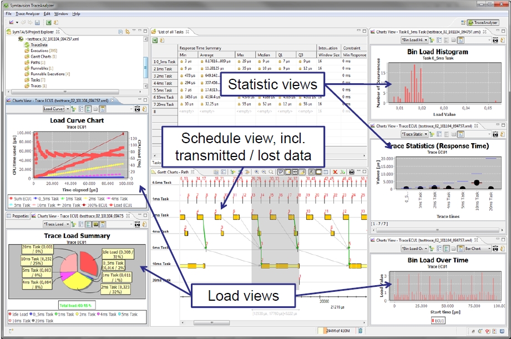Viewport: 511px width, 339px height.
Task: Click the green tree icon in Bin Load Histogram toolbar
Action: (432, 40)
